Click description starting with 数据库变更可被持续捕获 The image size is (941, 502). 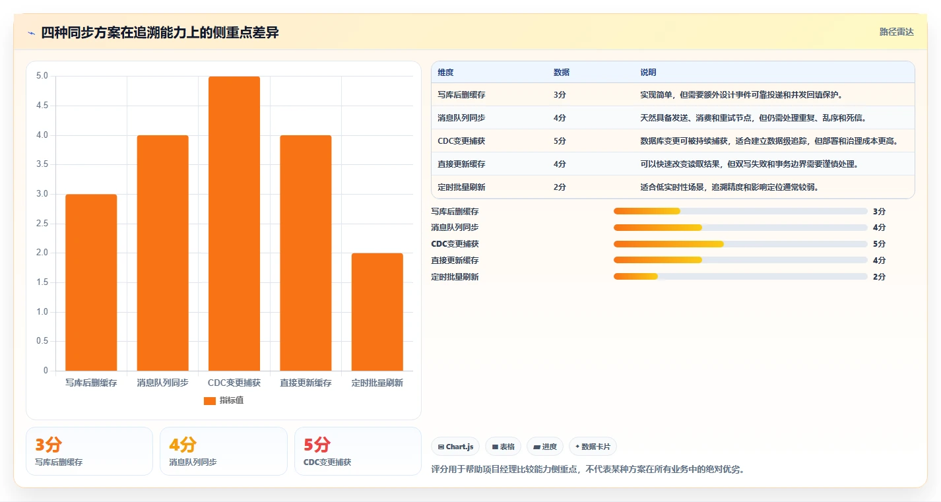pyautogui.click(x=769, y=141)
